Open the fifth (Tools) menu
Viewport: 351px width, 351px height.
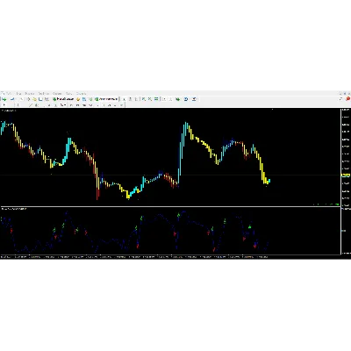57,94
